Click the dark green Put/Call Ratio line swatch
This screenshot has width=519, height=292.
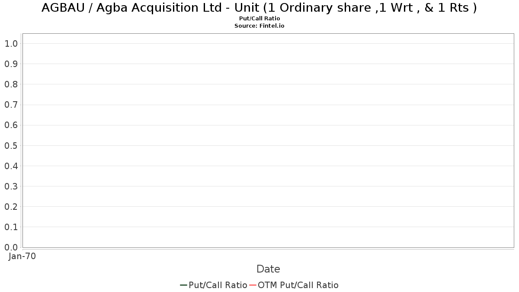[x=184, y=285]
